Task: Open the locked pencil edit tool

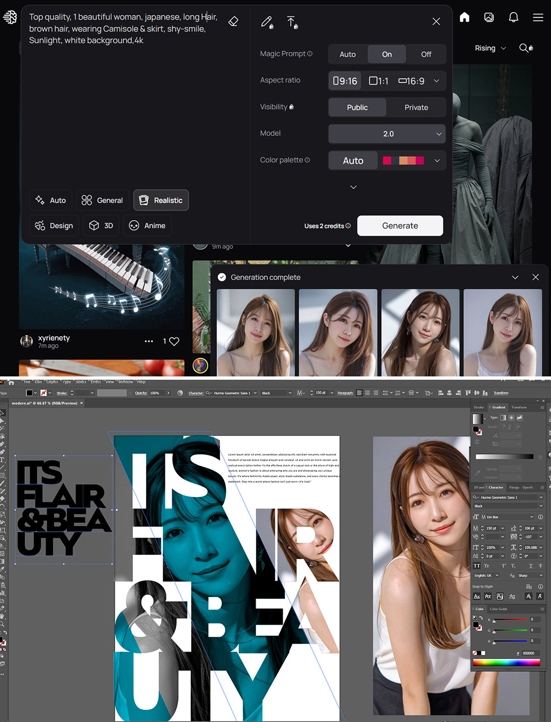Action: (x=267, y=22)
